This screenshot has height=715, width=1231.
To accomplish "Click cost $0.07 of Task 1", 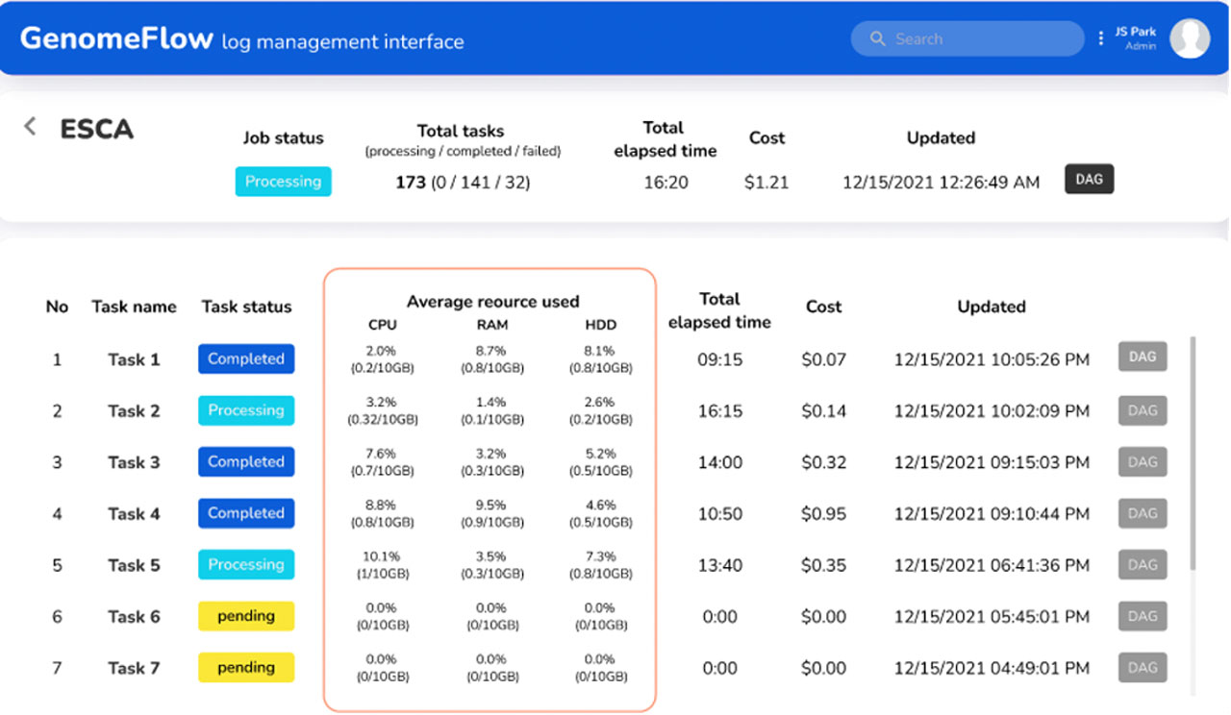I will click(x=823, y=359).
